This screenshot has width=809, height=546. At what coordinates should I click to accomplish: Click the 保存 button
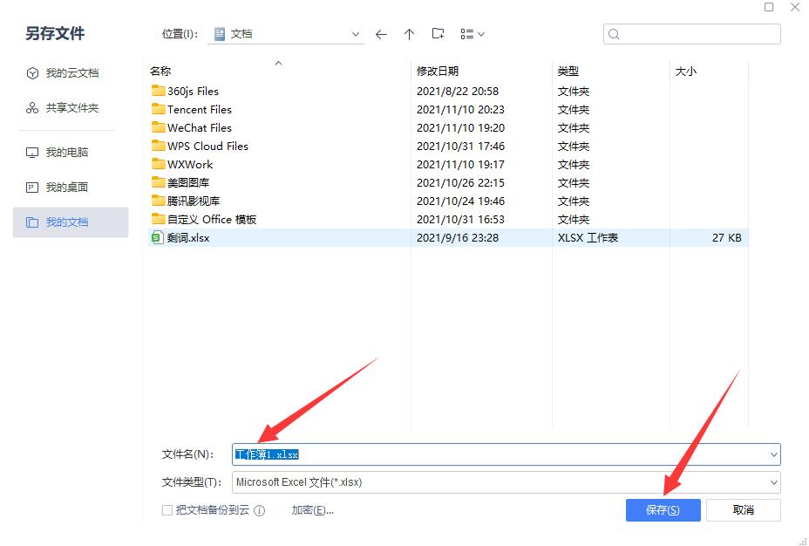[663, 510]
